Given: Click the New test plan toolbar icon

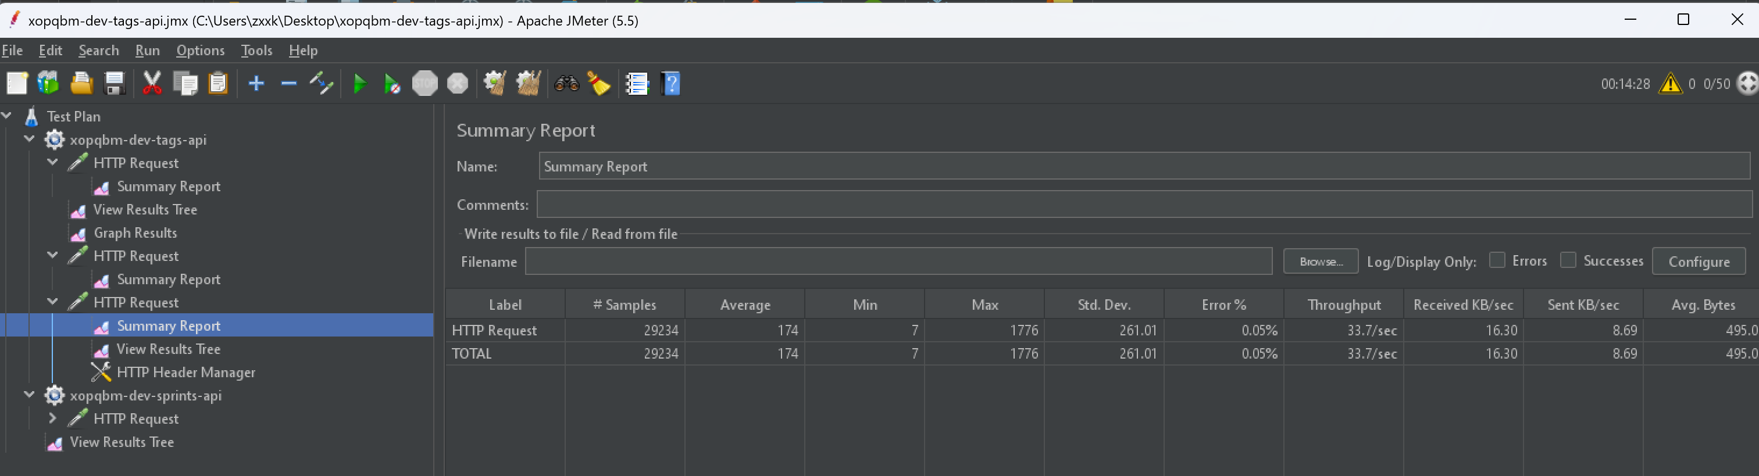Looking at the screenshot, I should [16, 84].
